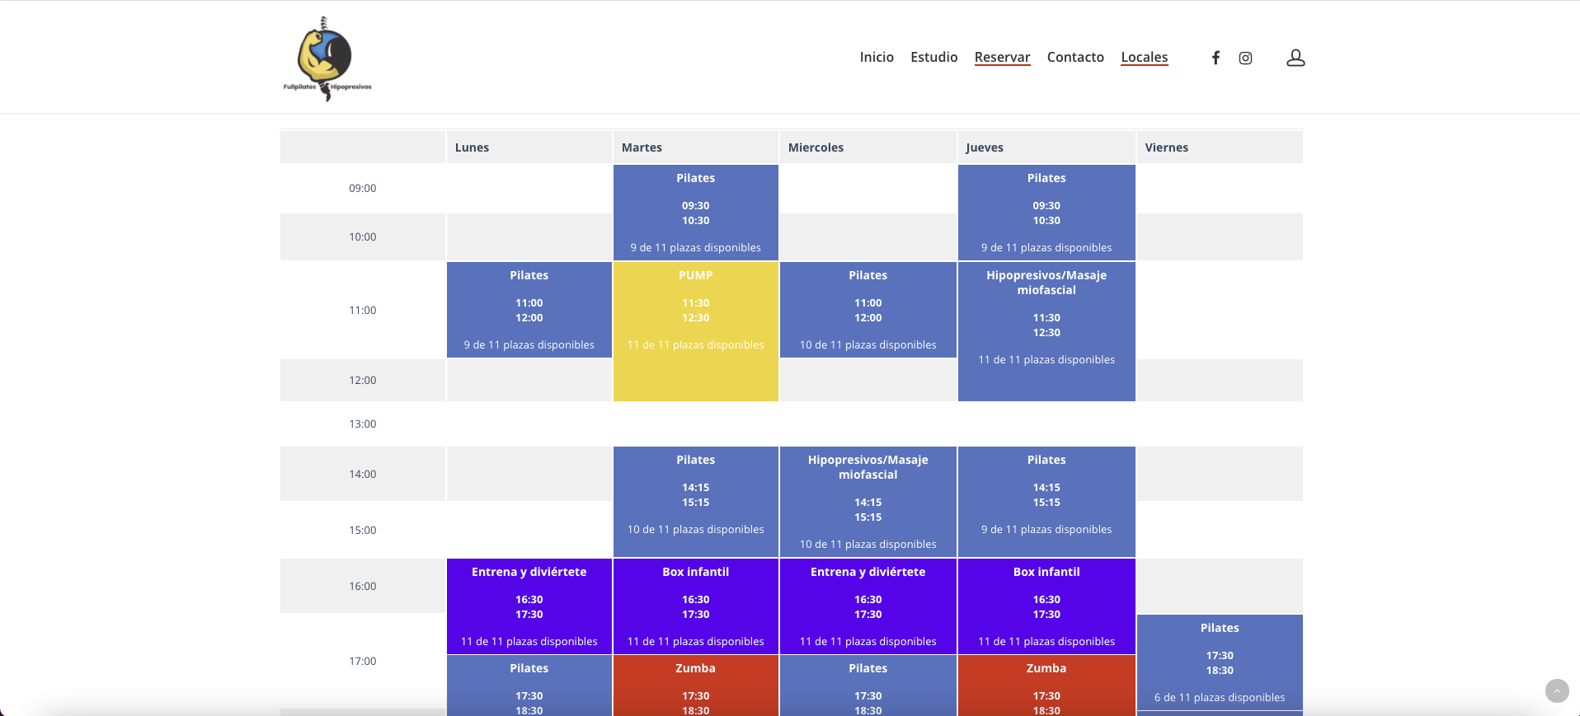This screenshot has height=716, width=1580.
Task: Click the Fullpilates Hipopresivos logo
Action: click(x=327, y=58)
